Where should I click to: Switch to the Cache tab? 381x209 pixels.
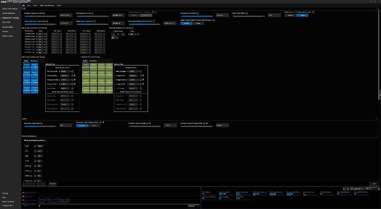(x=35, y=5)
